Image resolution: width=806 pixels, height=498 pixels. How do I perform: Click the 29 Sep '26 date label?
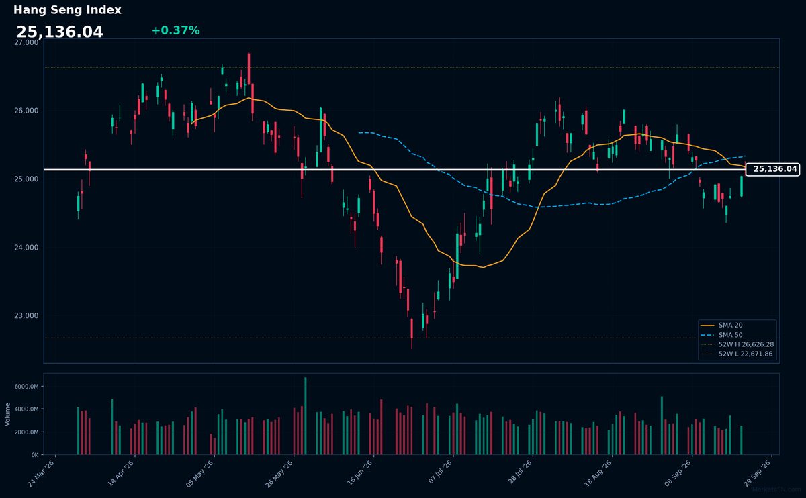757,473
